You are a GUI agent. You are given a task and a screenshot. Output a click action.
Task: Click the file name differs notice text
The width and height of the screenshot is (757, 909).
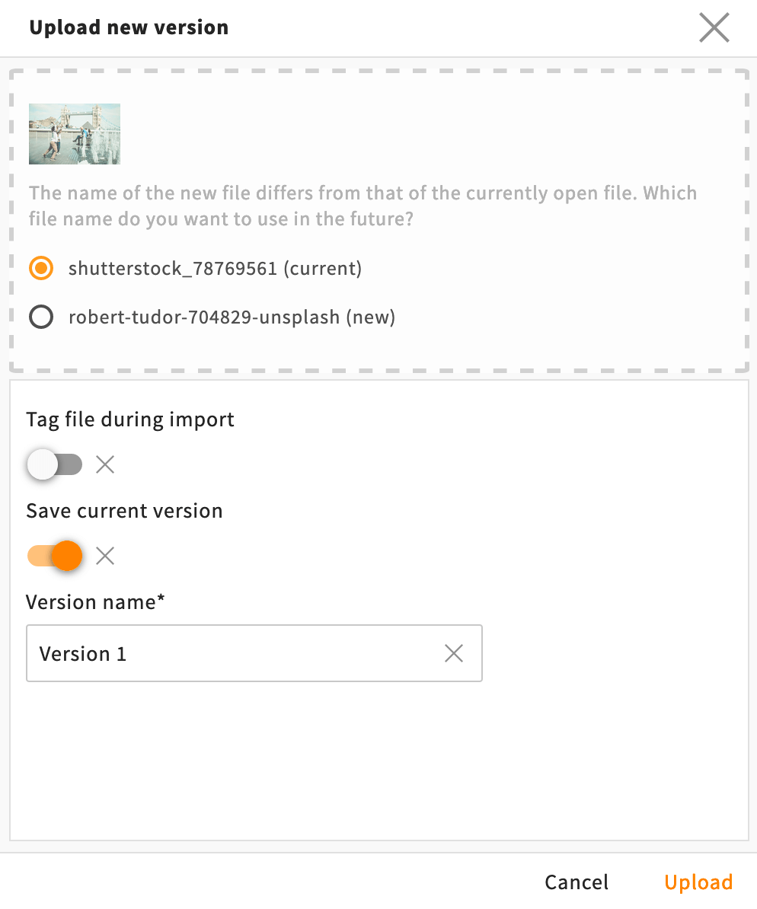point(363,206)
